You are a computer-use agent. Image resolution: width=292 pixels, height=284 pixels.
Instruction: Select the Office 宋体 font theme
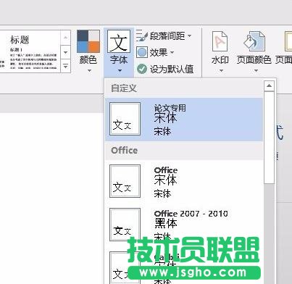click(x=184, y=182)
